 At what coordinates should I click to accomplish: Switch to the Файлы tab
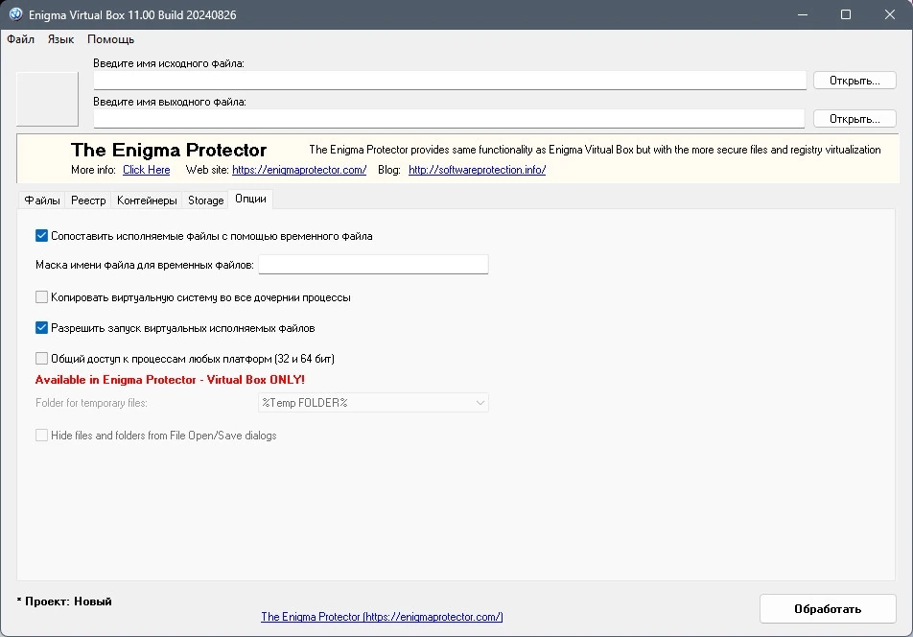(x=42, y=201)
